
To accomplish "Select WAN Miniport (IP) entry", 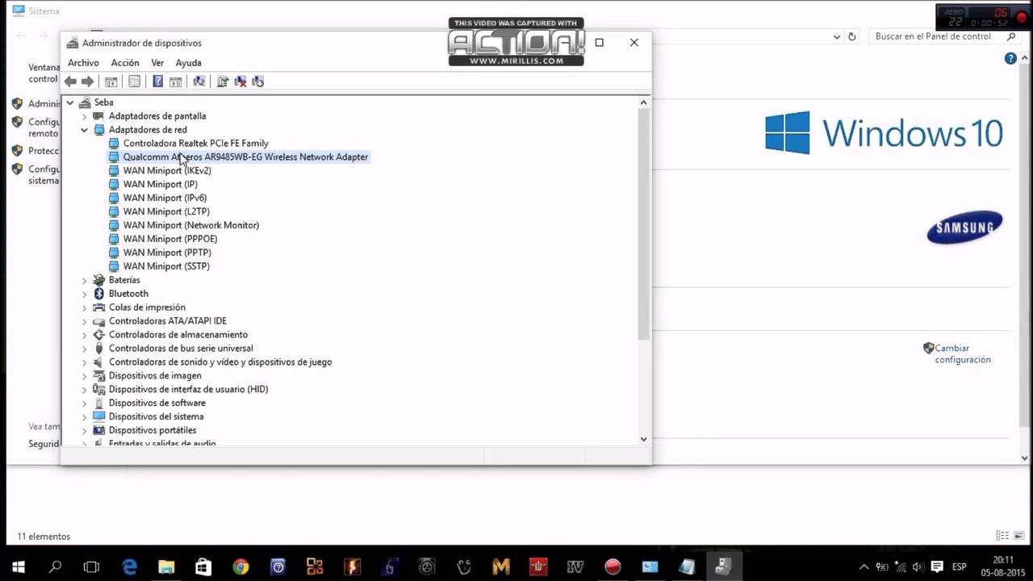I will point(160,185).
